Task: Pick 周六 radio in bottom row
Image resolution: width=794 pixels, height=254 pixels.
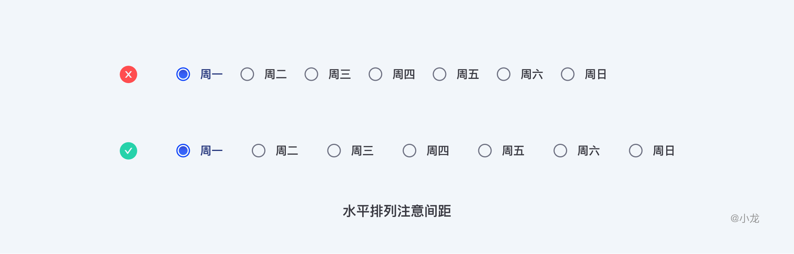Action: (x=560, y=151)
